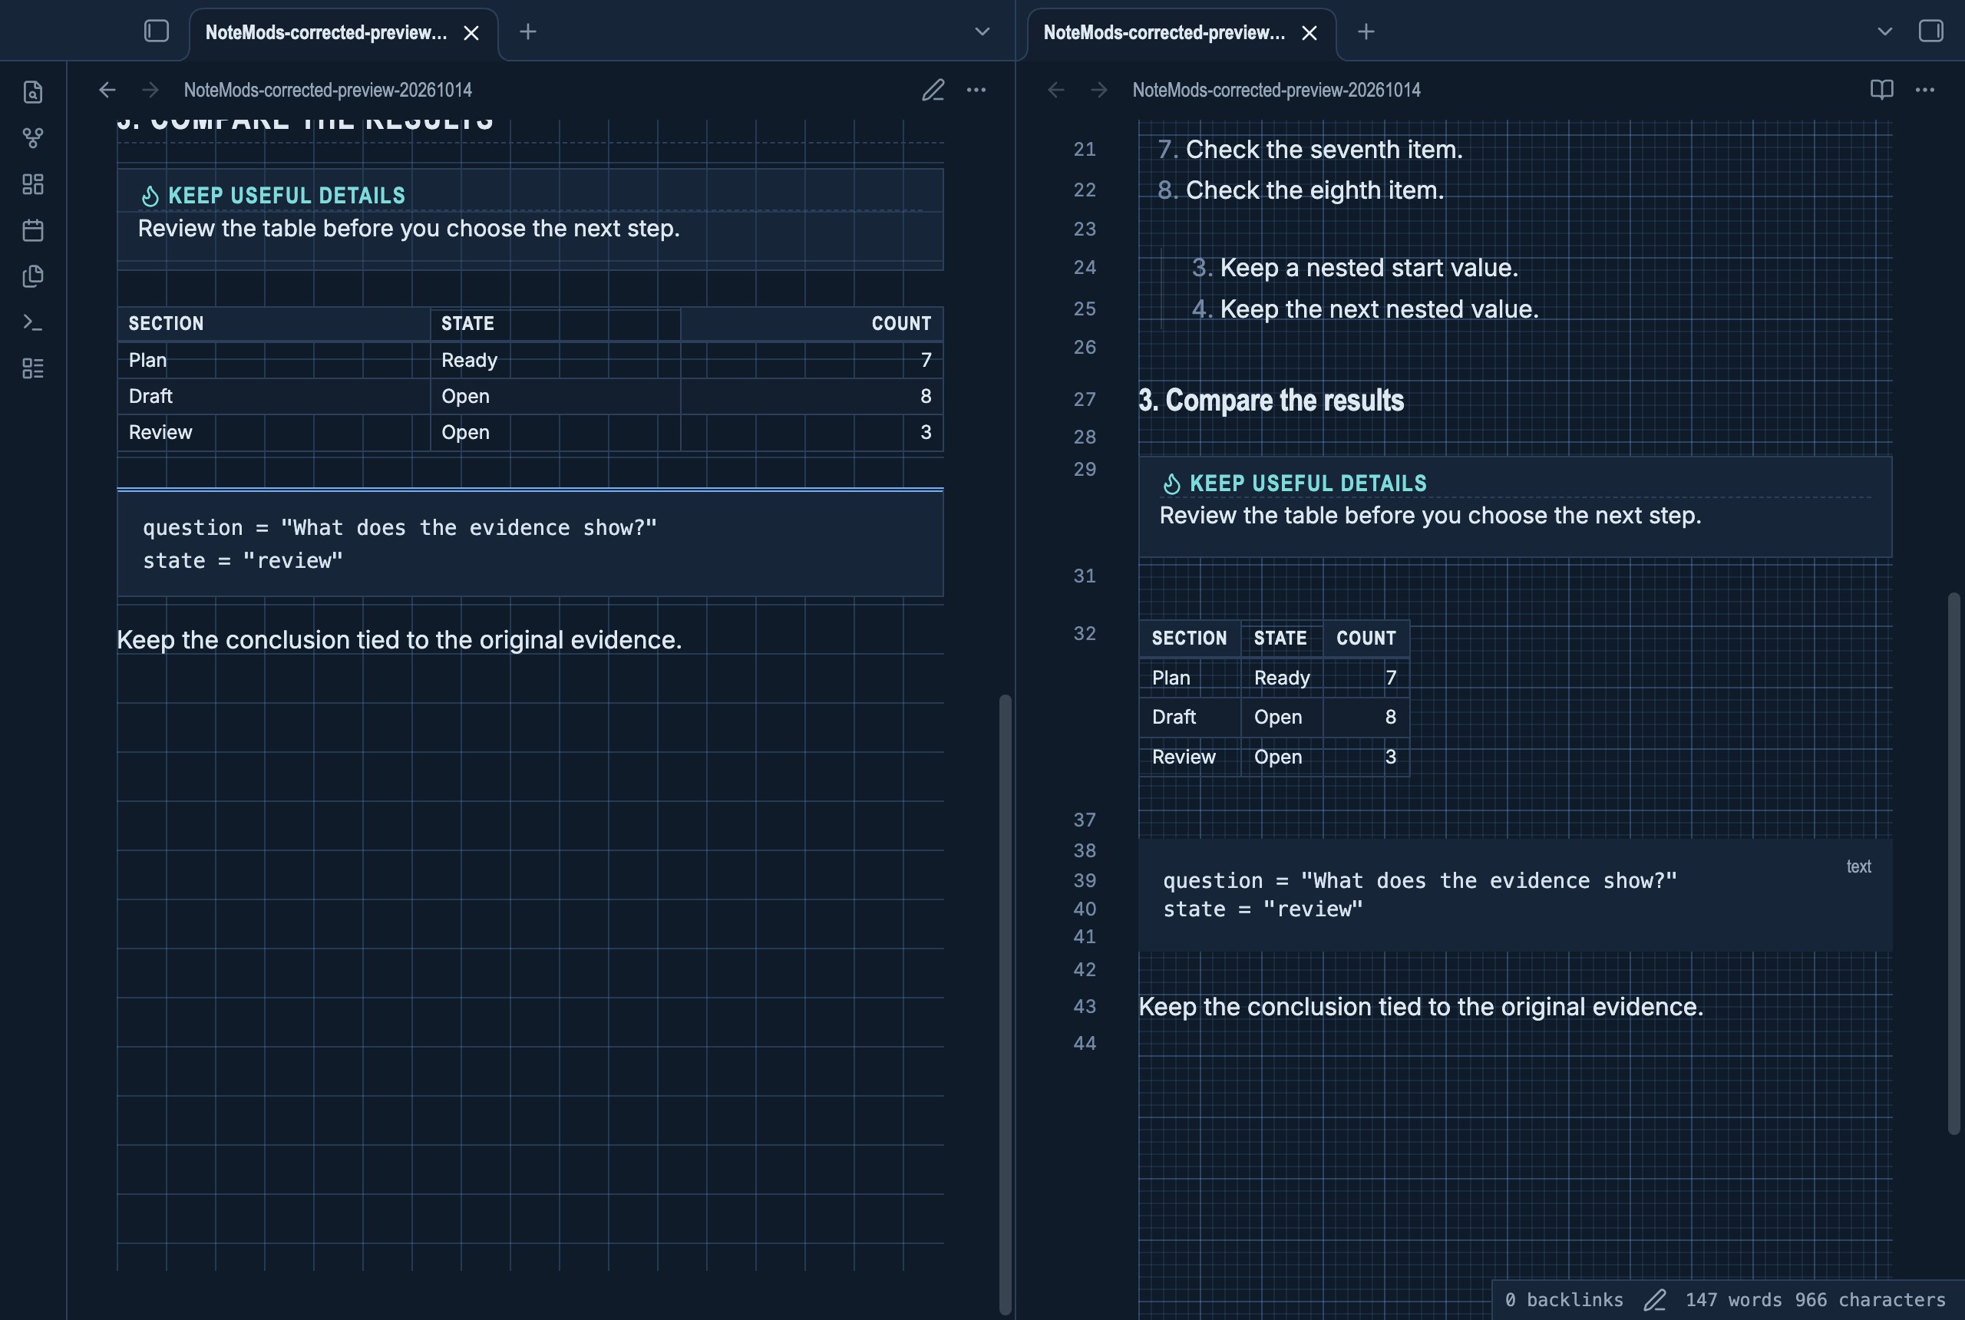This screenshot has height=1320, width=1965.
Task: Open the quick switcher file icon
Action: (33, 92)
